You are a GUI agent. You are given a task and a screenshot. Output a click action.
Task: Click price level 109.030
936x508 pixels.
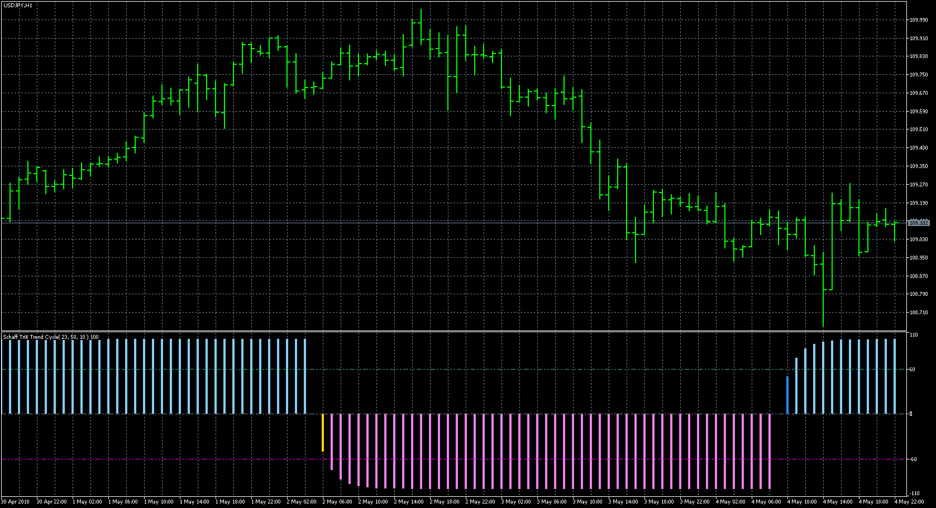tap(919, 239)
